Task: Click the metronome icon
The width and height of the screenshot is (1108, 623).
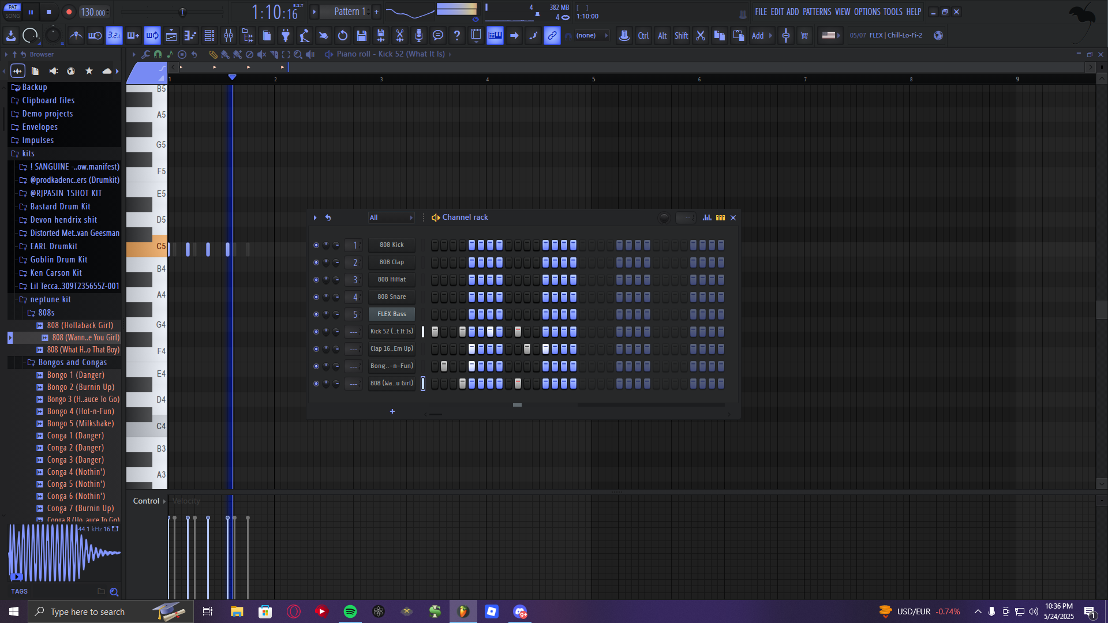Action: pos(76,36)
